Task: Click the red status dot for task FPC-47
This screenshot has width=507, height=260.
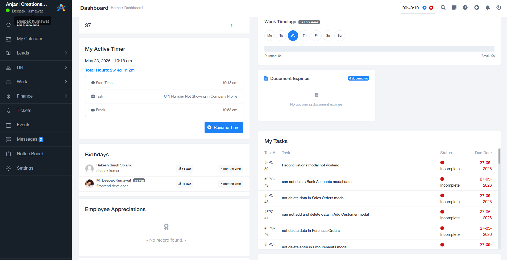Action: point(442,212)
